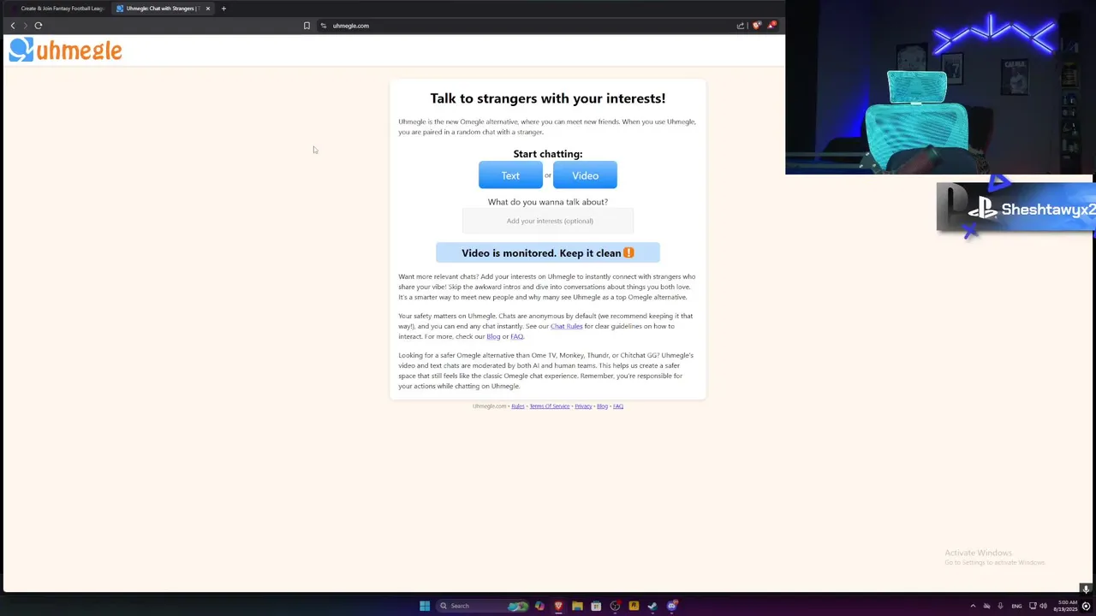Open footer FAQ link

[x=618, y=406]
